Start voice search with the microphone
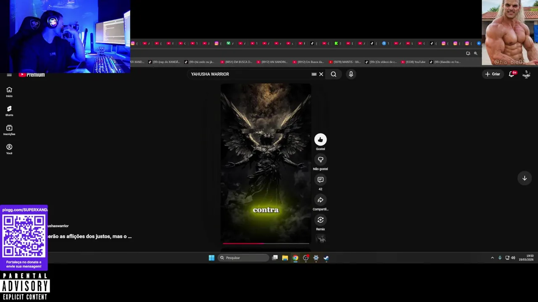538x302 pixels. click(351, 74)
